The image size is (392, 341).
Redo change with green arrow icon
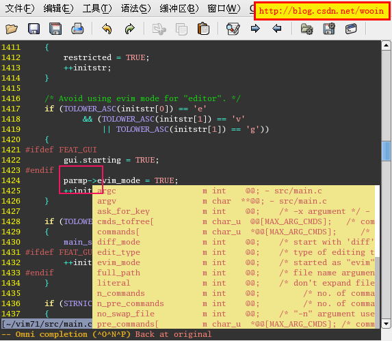click(x=129, y=29)
